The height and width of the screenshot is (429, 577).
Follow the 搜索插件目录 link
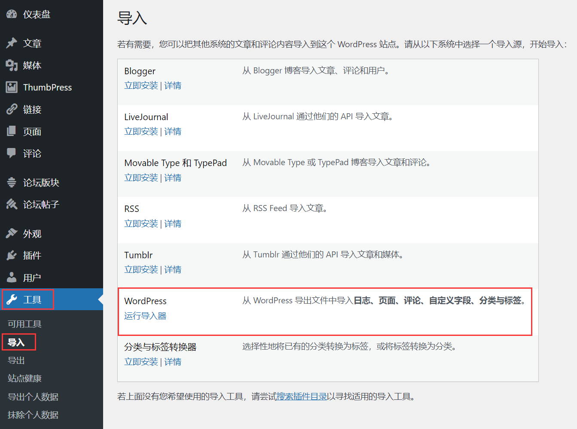pyautogui.click(x=302, y=396)
